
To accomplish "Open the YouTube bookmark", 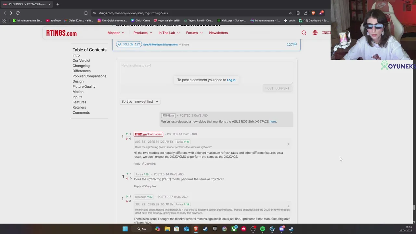I will (x=53, y=20).
